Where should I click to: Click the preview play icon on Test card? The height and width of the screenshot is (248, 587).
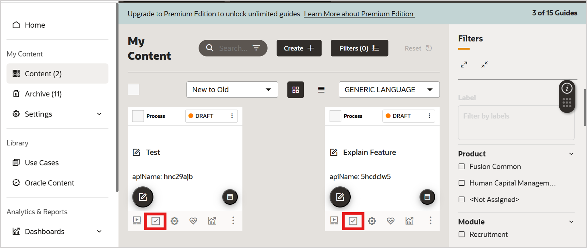pos(137,221)
